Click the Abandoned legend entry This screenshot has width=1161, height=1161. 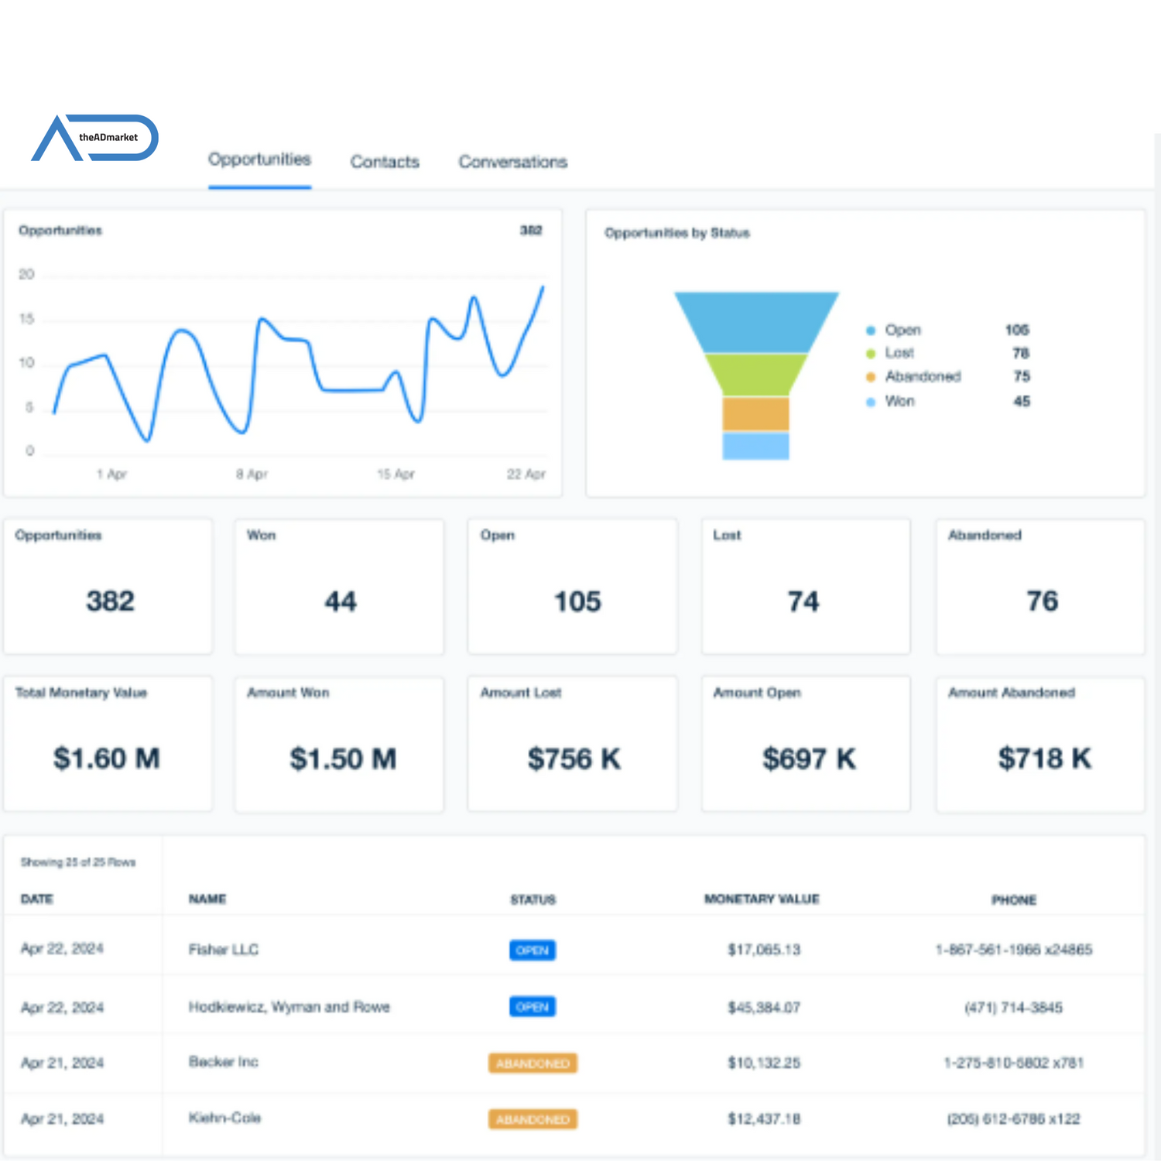click(923, 377)
